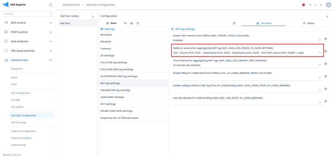Toggle the hamburger sidebar menu icon

[50, 5]
